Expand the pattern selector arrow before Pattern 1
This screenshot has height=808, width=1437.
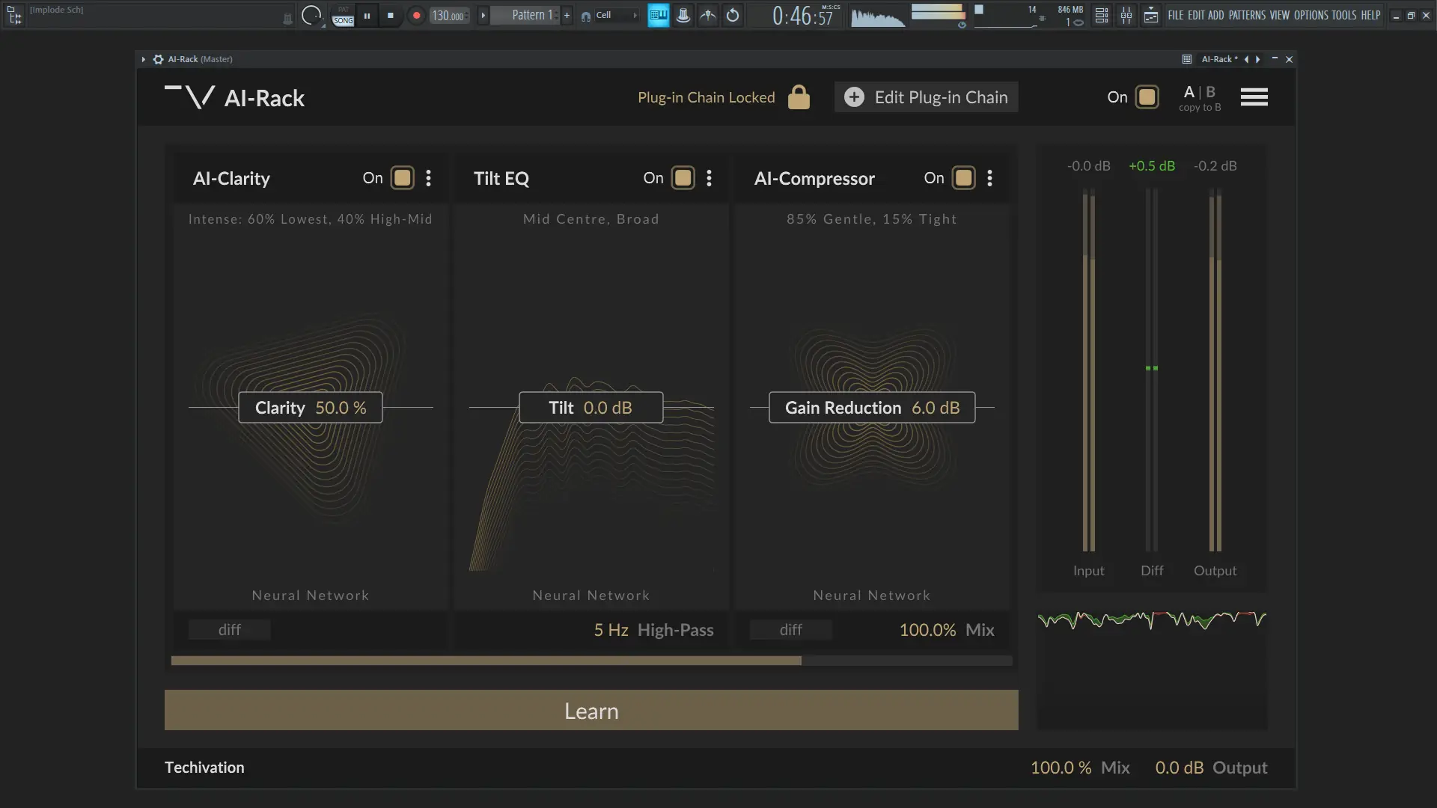(483, 16)
